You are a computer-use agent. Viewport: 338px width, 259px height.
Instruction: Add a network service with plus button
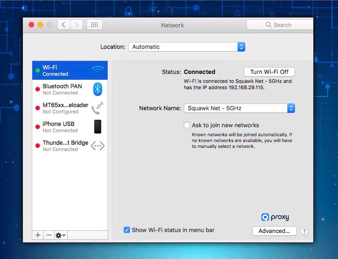(x=38, y=235)
